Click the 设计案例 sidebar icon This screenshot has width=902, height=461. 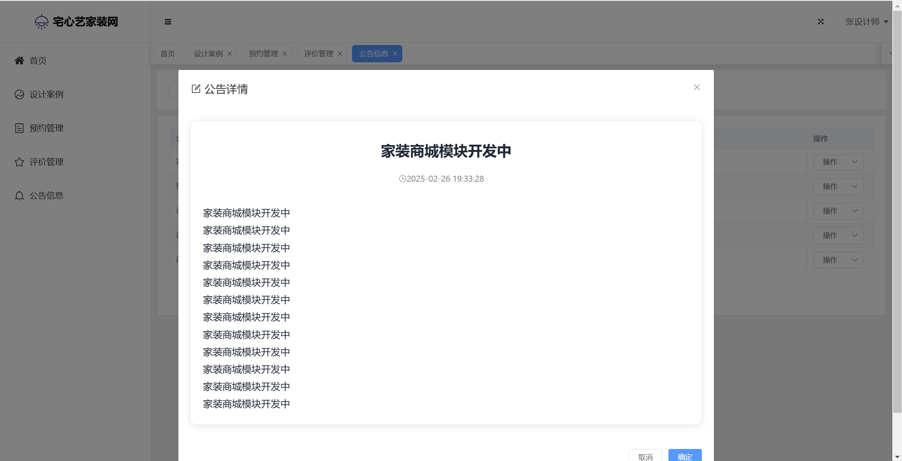19,94
